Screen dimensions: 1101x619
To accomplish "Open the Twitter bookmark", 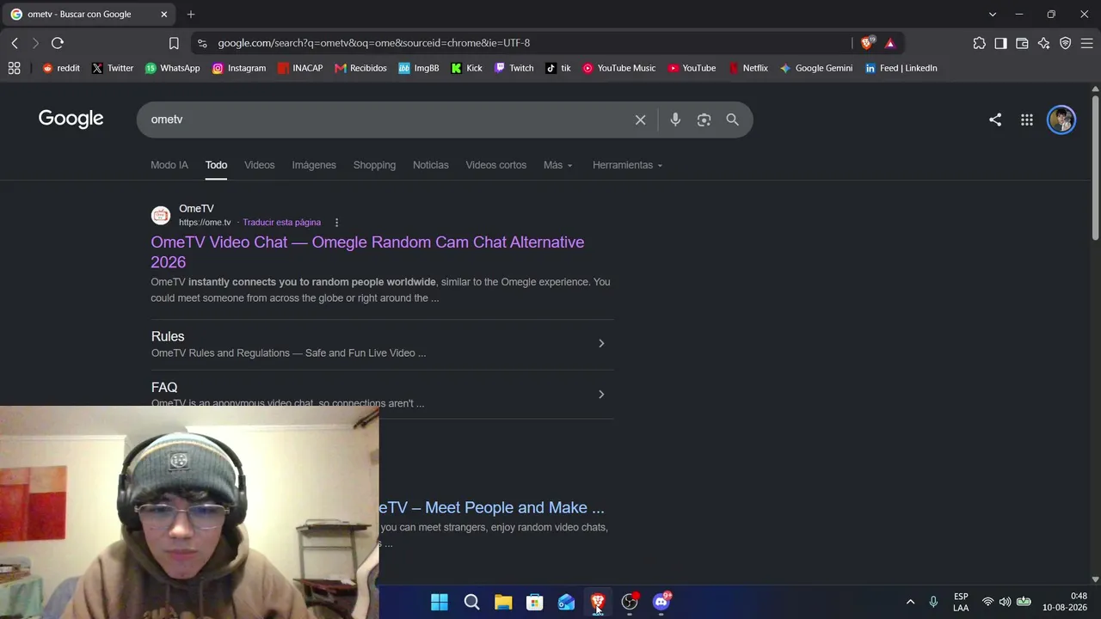I will click(113, 68).
